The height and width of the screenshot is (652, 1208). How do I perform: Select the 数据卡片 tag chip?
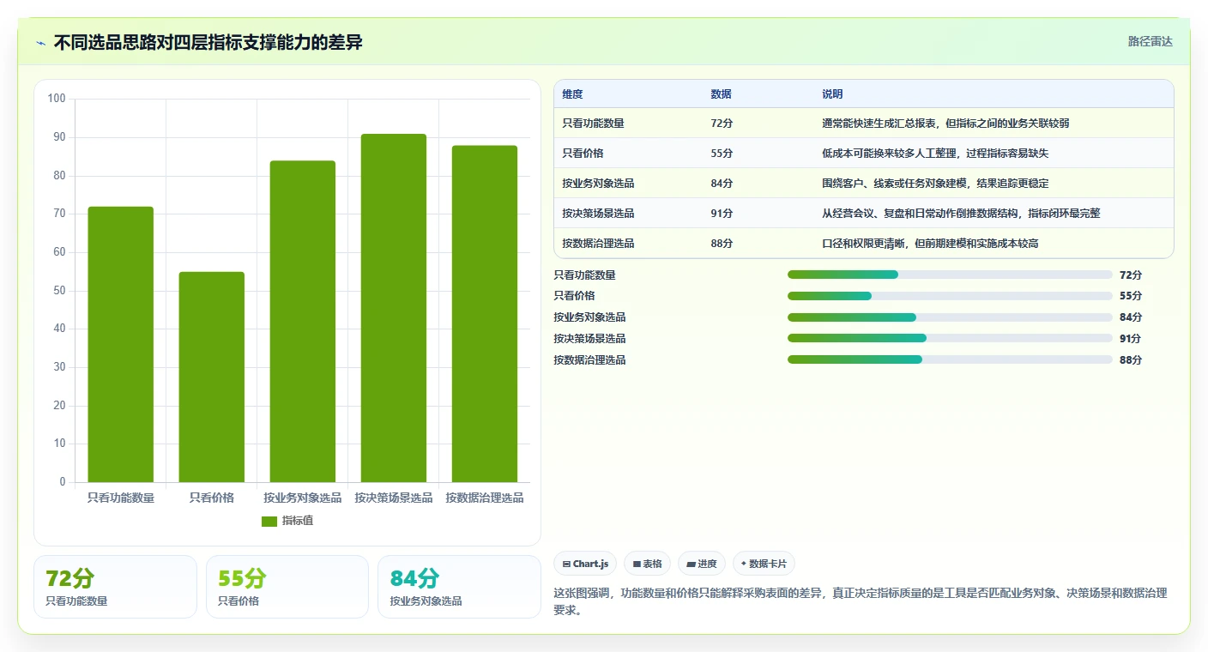click(x=764, y=564)
